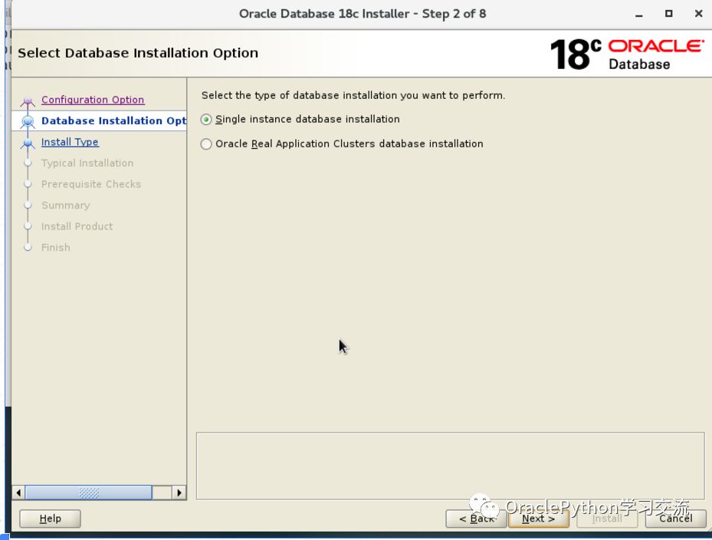The width and height of the screenshot is (712, 540).
Task: Click the left arrow of sidebar scrollbar
Action: [x=18, y=492]
